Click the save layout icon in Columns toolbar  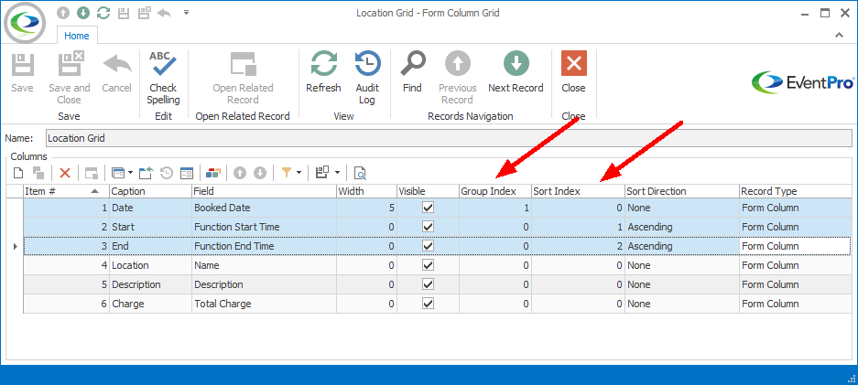322,173
